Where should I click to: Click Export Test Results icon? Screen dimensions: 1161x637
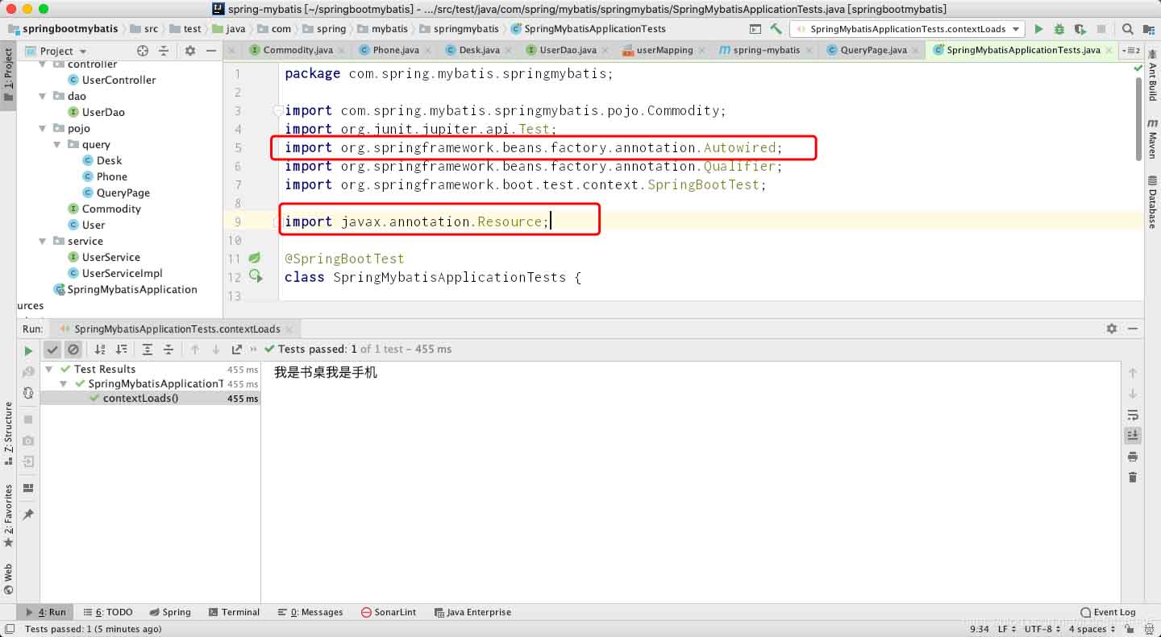236,350
